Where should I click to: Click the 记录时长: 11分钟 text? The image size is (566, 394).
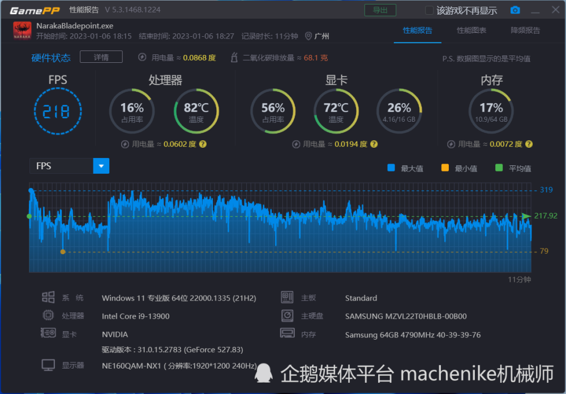269,36
